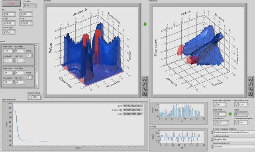
Task: Click the 'best' value 23.78 readout
Action: (133, 106)
